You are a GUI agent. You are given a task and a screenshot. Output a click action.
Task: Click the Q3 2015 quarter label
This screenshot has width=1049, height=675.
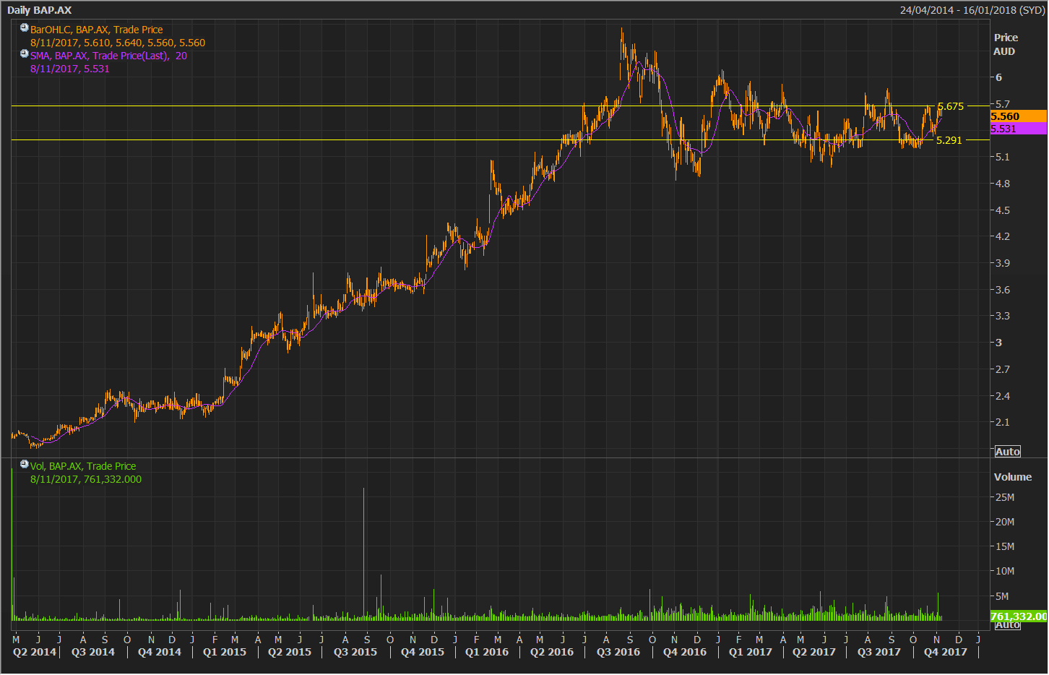(x=355, y=652)
